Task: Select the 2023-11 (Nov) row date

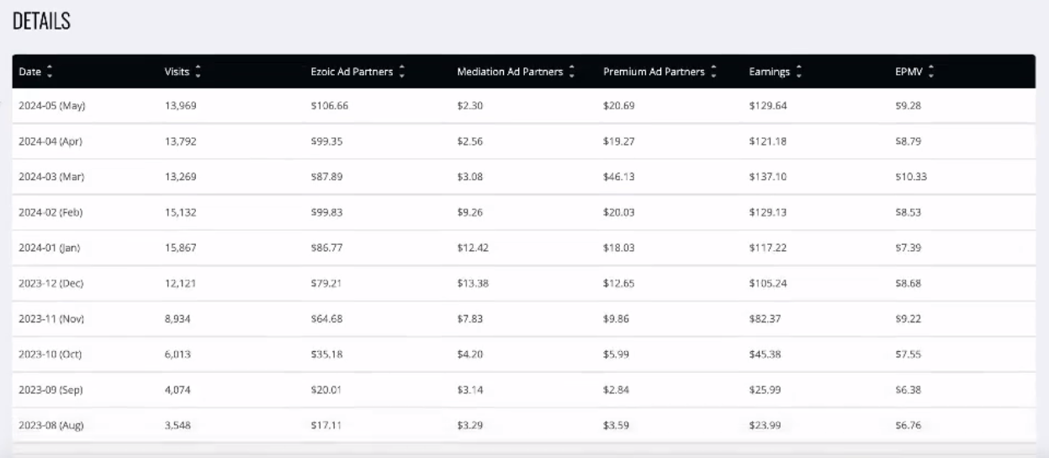Action: pyautogui.click(x=51, y=319)
